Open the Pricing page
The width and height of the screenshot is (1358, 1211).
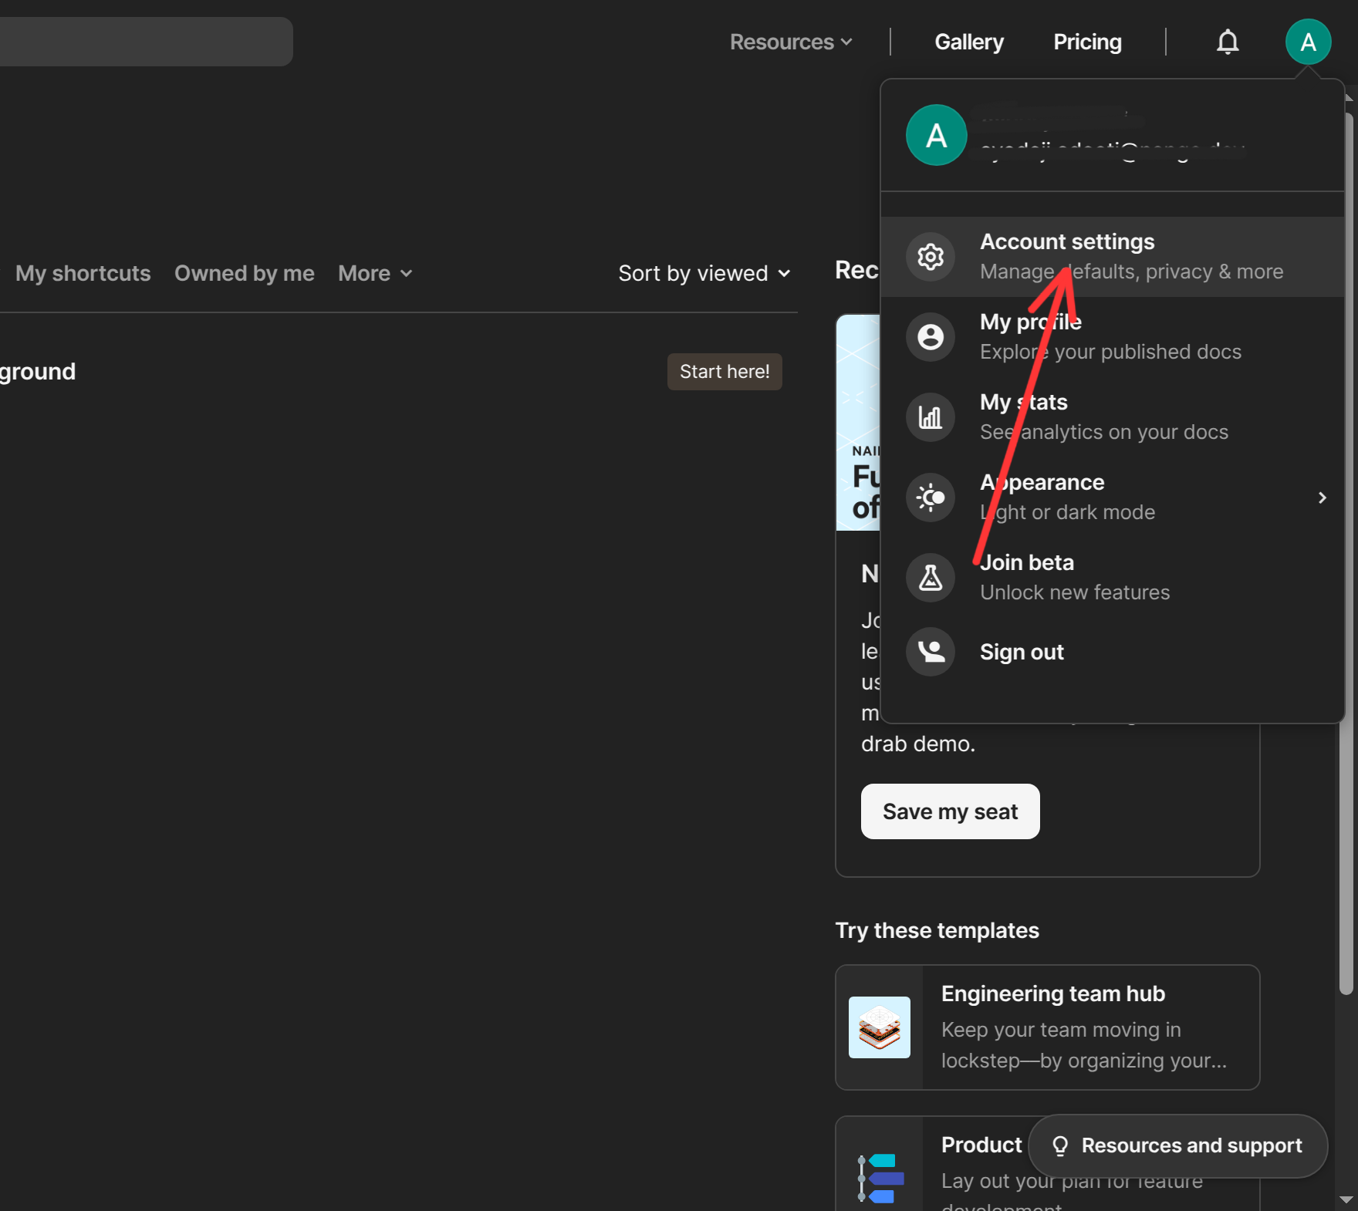click(x=1087, y=42)
